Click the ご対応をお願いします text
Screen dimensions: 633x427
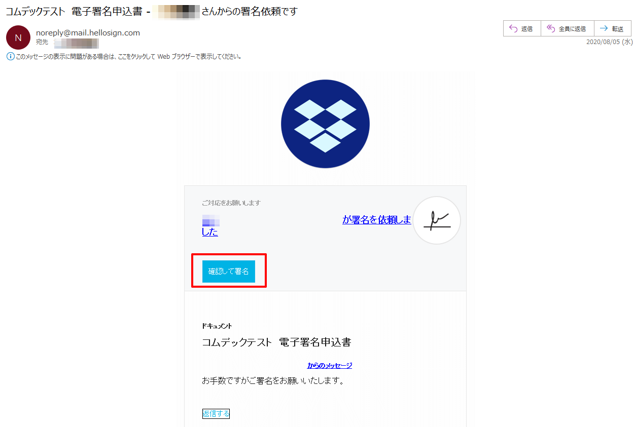[x=231, y=203]
